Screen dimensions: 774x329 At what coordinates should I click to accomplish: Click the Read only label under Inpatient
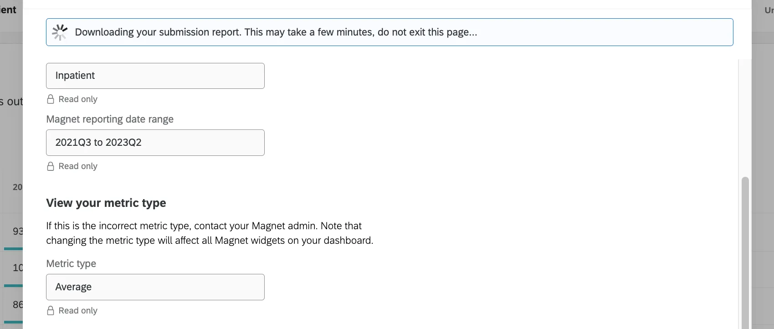pos(78,99)
